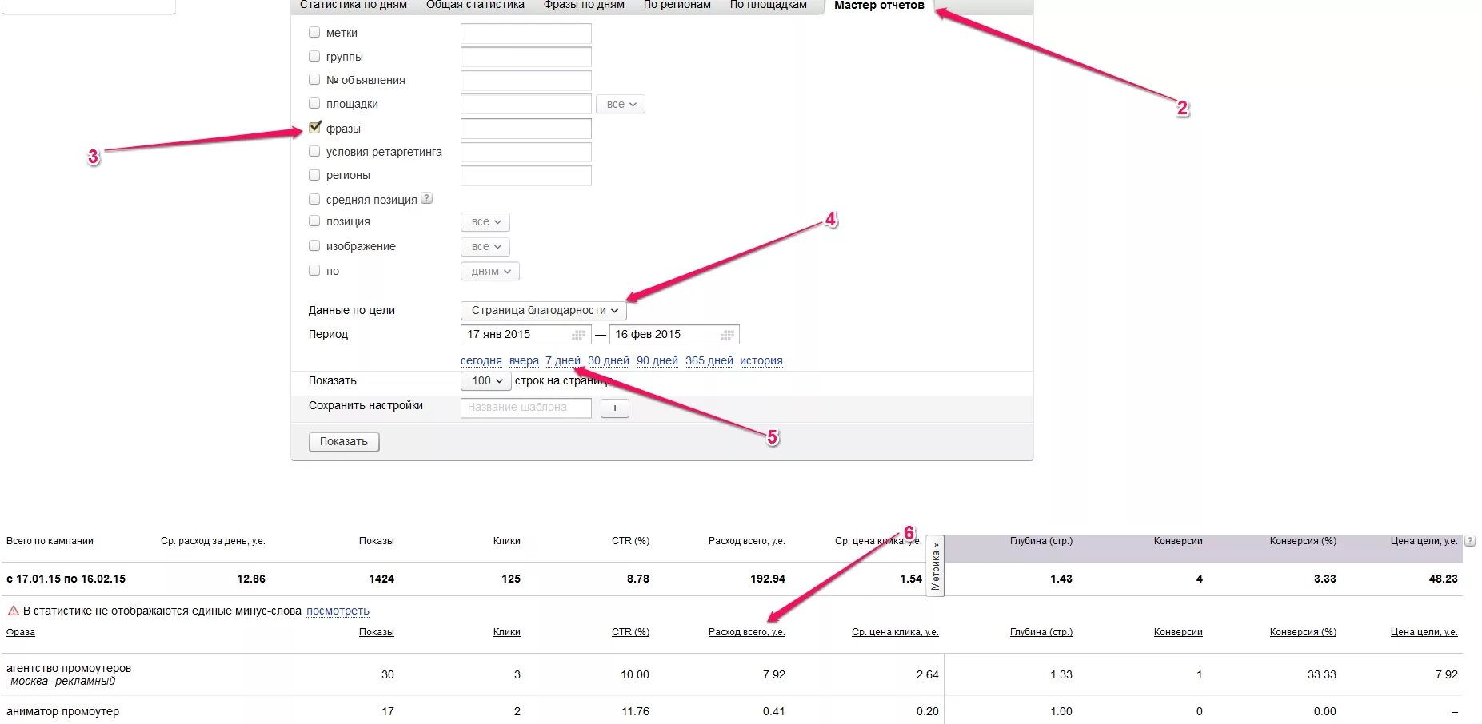This screenshot has width=1482, height=724.
Task: Sort phrase table by CTR (%)
Action: tap(630, 632)
